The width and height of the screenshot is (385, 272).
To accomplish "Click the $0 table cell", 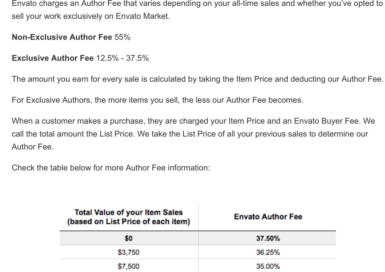I will (129, 238).
